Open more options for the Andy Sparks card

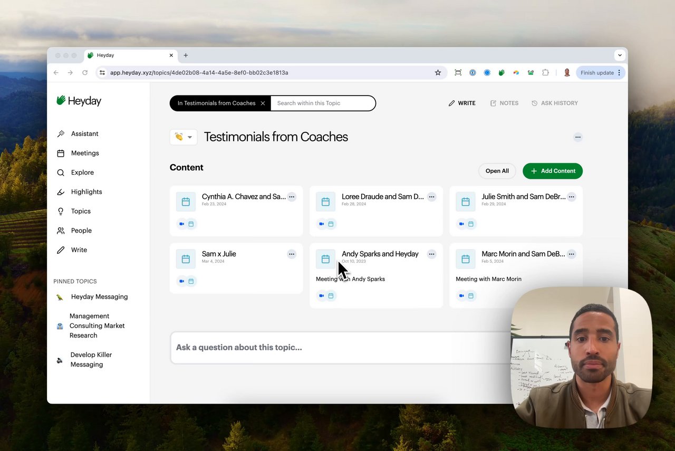click(432, 254)
